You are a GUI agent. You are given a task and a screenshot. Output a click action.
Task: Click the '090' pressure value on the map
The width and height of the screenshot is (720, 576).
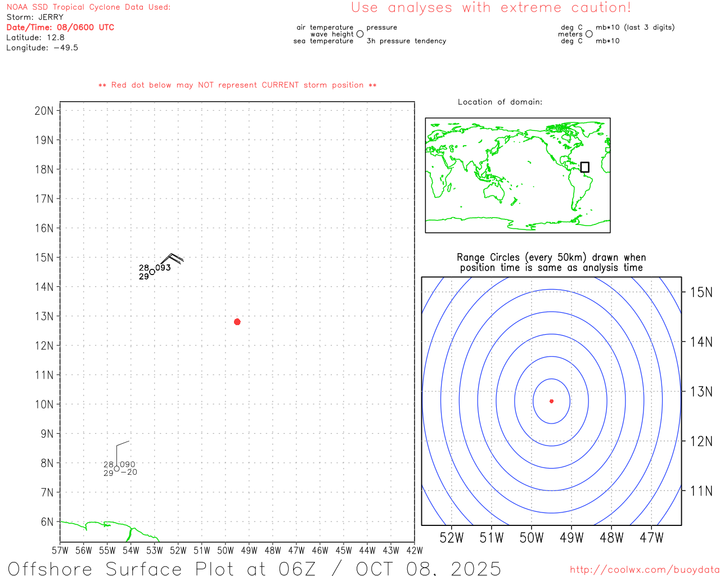pos(128,465)
